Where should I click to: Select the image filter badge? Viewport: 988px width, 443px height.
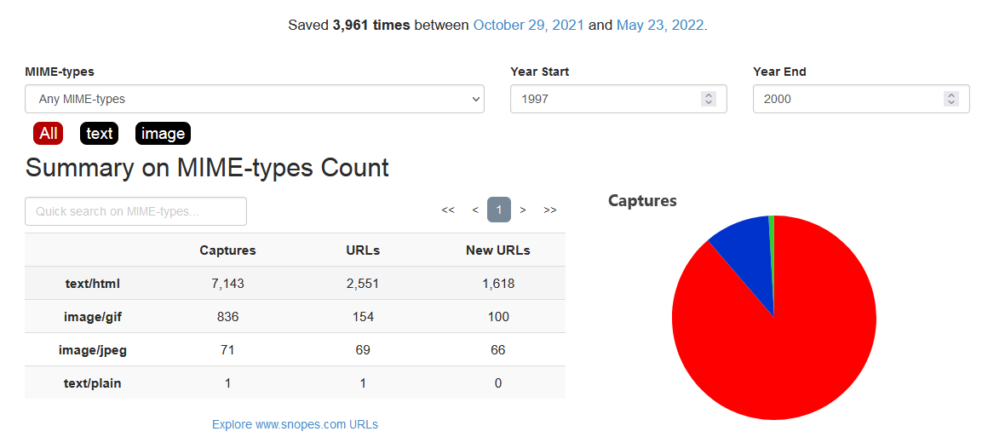(163, 134)
